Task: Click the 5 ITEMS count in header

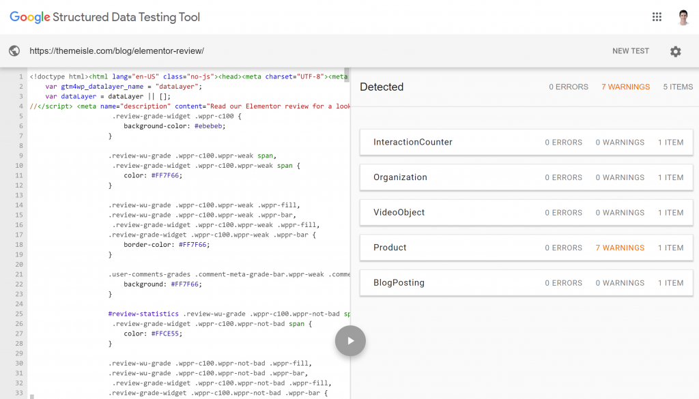Action: coord(677,87)
